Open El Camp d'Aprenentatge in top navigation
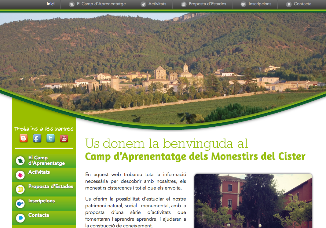 (101, 4)
